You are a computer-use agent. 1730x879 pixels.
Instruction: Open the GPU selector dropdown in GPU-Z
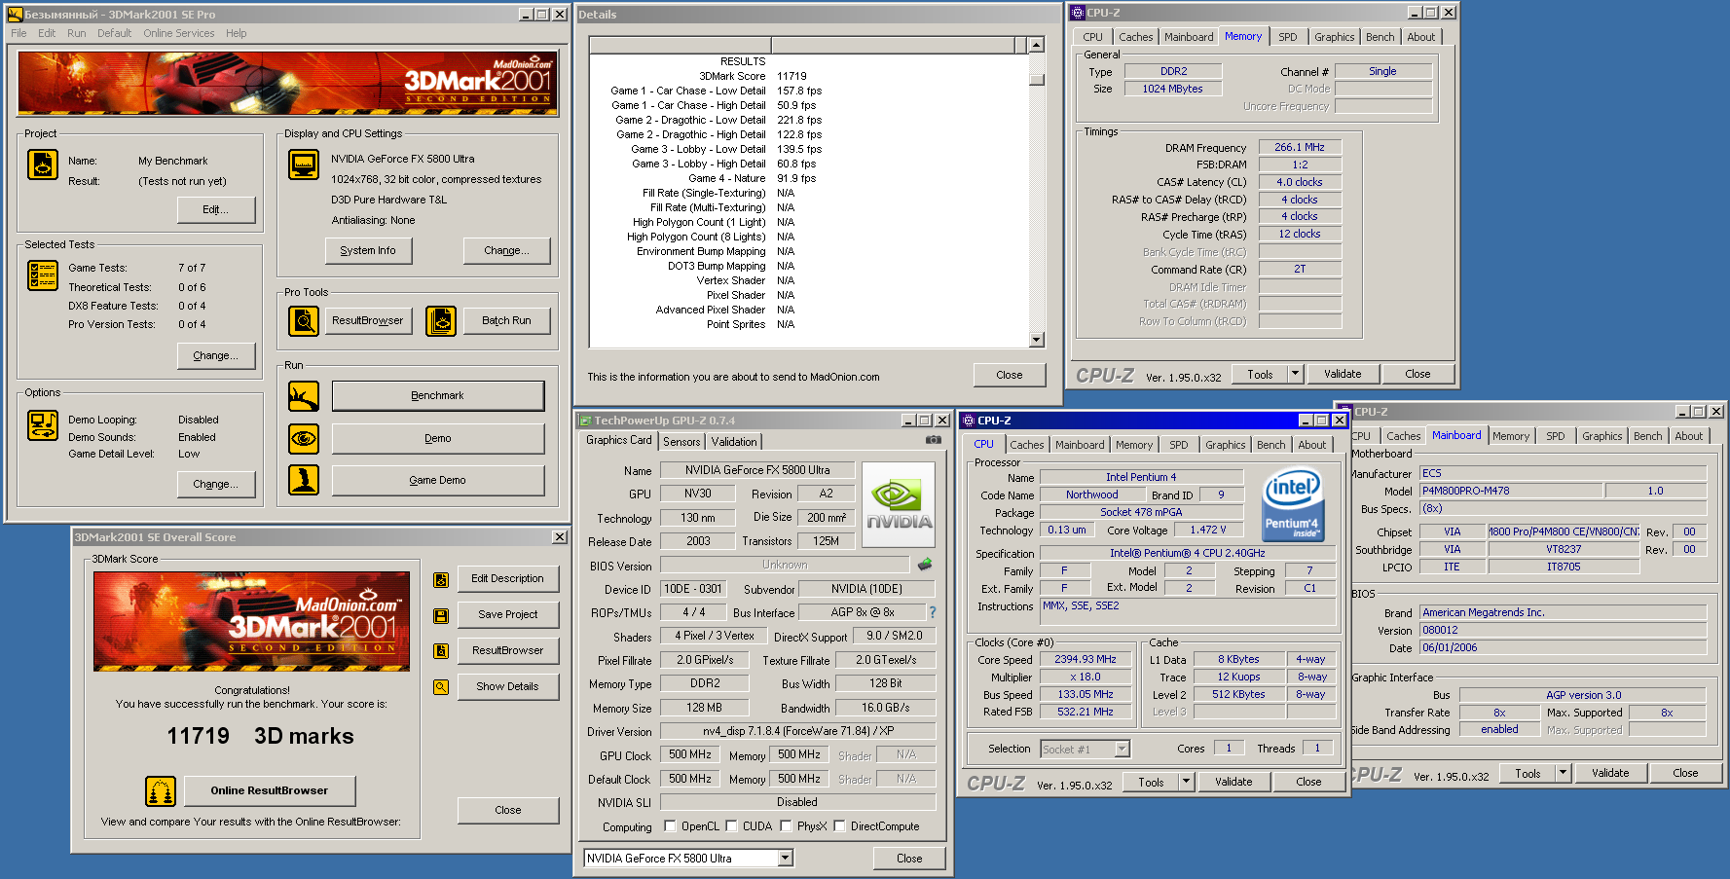pyautogui.click(x=786, y=859)
